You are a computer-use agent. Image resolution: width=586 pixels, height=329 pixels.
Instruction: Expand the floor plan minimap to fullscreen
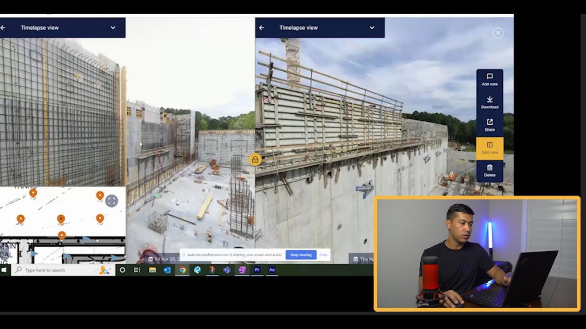coord(111,201)
